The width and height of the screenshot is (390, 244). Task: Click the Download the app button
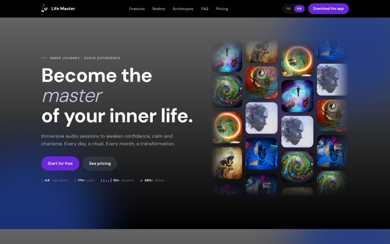pos(328,9)
